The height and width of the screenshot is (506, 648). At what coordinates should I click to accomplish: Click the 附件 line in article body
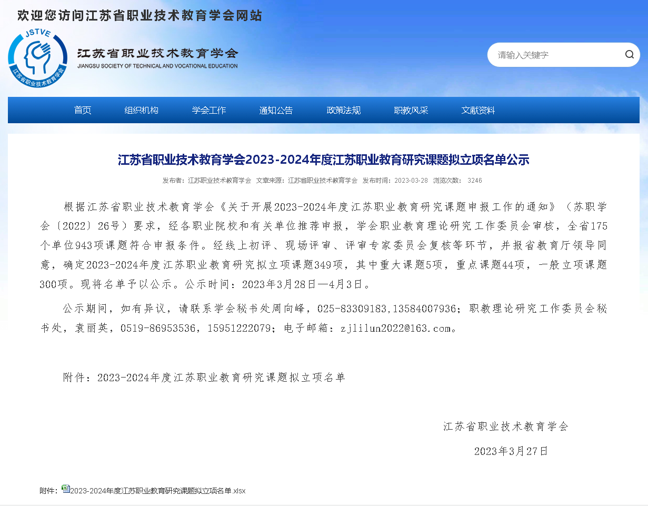[x=204, y=378]
